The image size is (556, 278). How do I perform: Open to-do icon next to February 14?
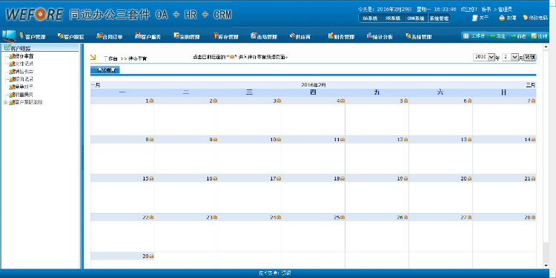click(533, 140)
